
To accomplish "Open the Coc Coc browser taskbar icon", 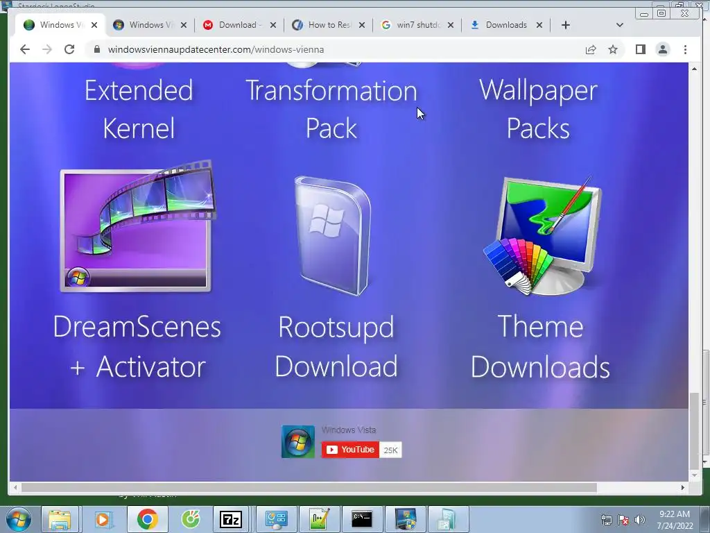I will 191,519.
